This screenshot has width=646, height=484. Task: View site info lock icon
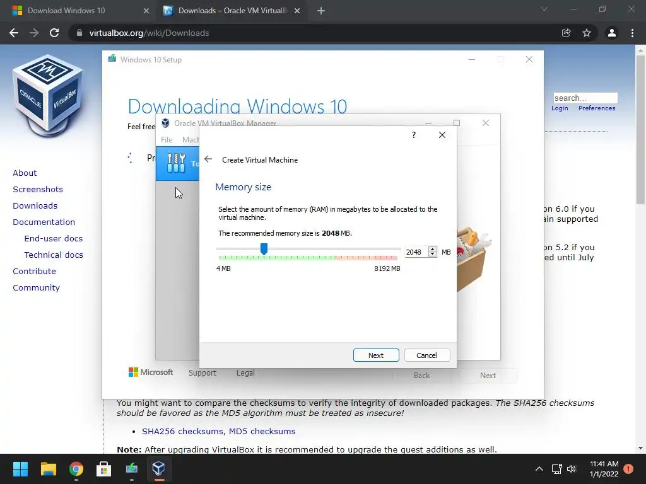coord(79,33)
